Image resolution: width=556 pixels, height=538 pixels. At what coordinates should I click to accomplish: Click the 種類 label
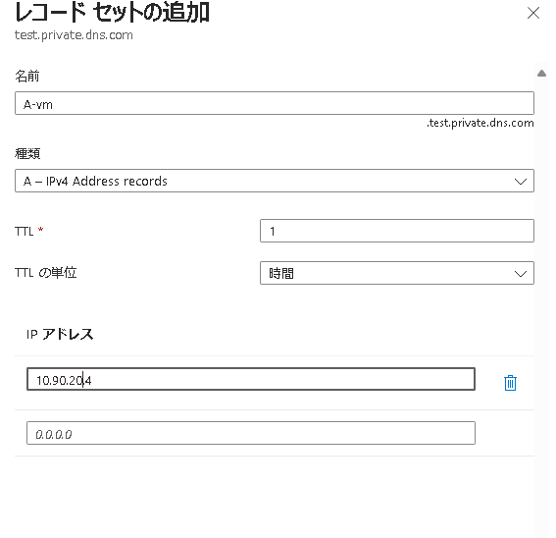click(x=27, y=153)
